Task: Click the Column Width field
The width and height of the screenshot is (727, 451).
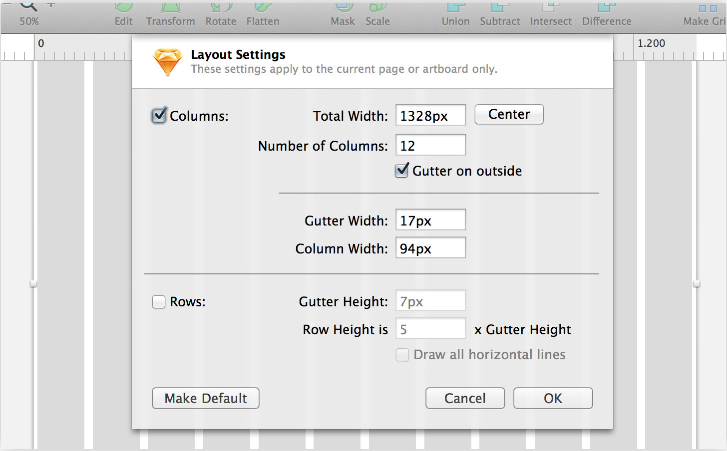Action: pos(431,248)
